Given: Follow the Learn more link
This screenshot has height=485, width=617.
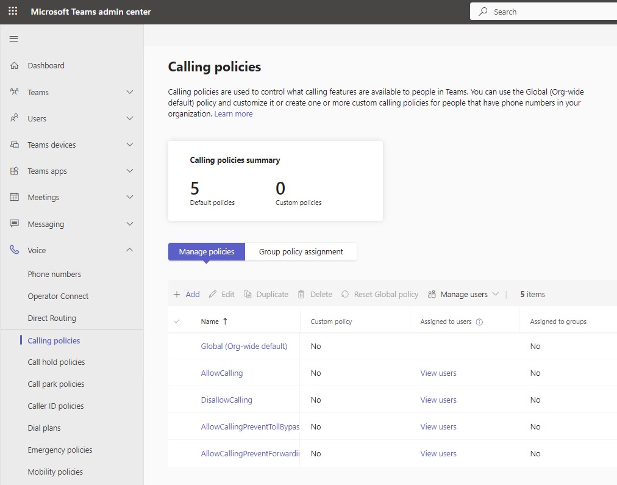Looking at the screenshot, I should pos(234,113).
